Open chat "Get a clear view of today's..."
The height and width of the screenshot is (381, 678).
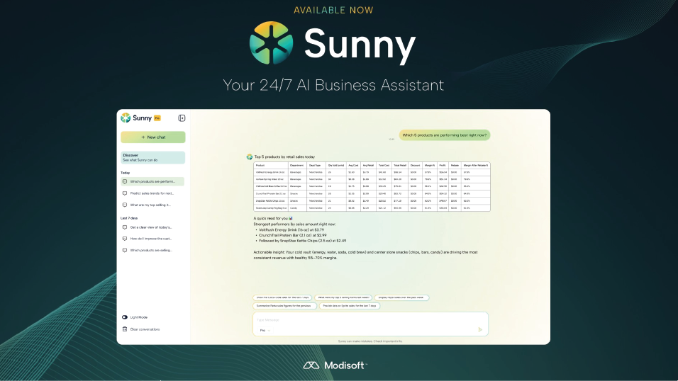pos(152,227)
